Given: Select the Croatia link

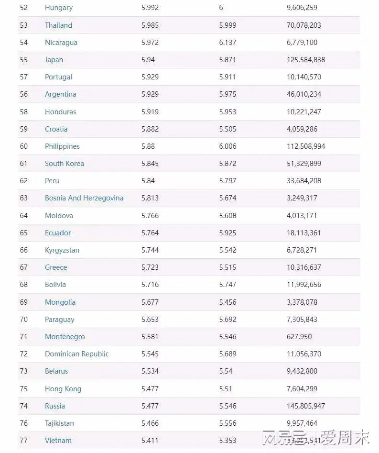Looking at the screenshot, I should [x=56, y=129].
